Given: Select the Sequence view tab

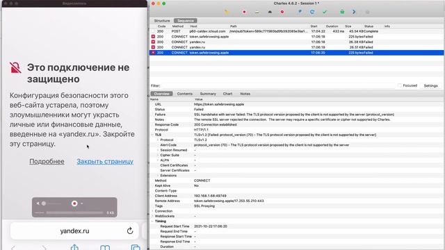Looking at the screenshot, I should pos(186,21).
